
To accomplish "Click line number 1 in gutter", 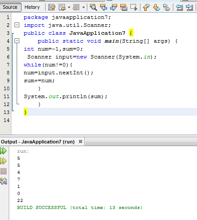I will click(8, 17).
